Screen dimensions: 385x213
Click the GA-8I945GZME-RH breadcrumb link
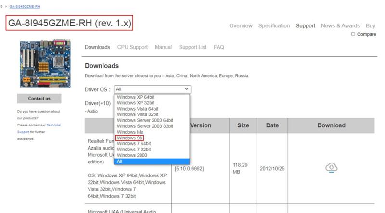pyautogui.click(x=25, y=6)
